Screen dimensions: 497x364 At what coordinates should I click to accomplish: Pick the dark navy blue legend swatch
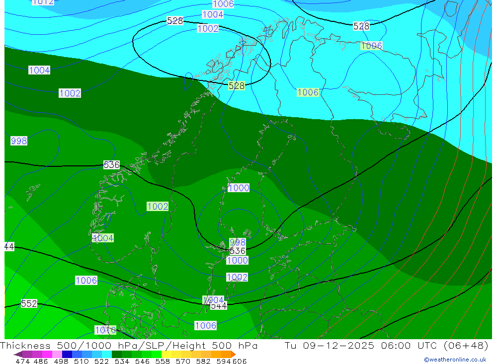pyautogui.click(x=67, y=354)
